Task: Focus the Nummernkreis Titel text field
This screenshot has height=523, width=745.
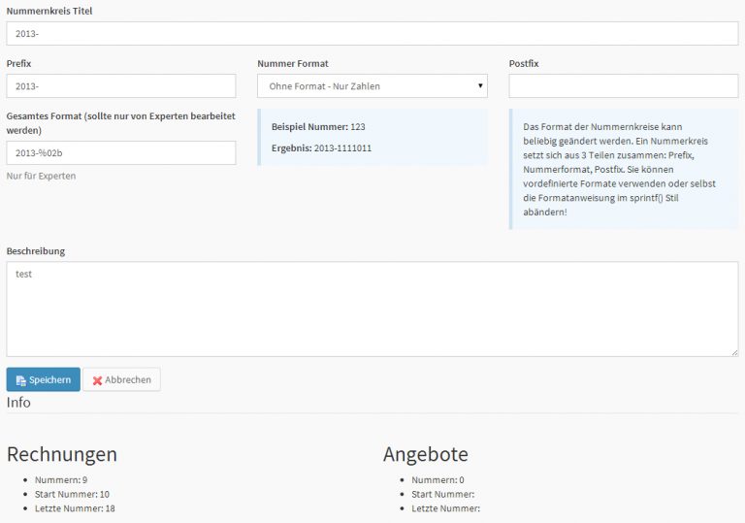Action: (372, 34)
